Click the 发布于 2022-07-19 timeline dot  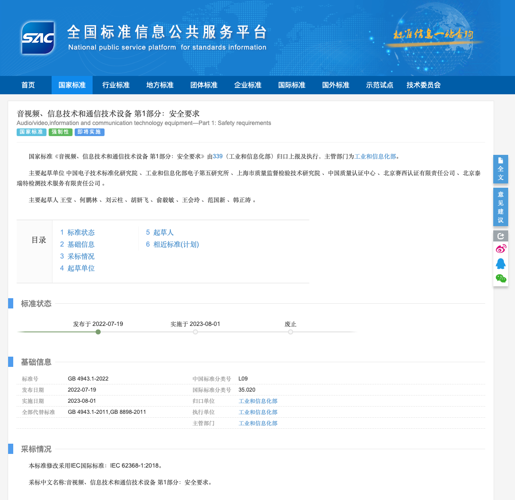pos(98,332)
